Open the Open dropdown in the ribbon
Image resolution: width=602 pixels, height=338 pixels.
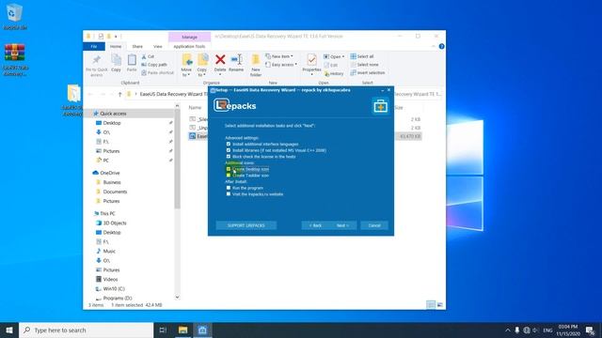click(334, 56)
